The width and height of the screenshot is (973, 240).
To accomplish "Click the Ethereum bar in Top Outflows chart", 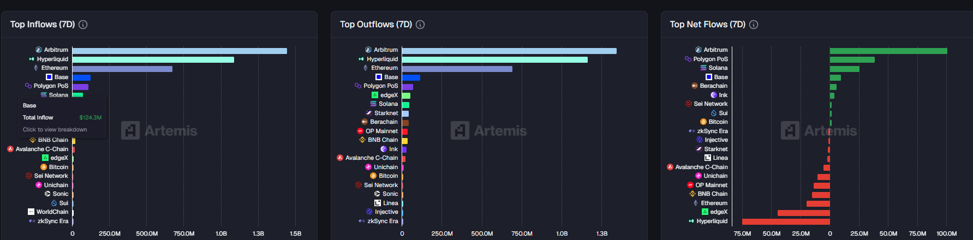I will click(x=457, y=69).
